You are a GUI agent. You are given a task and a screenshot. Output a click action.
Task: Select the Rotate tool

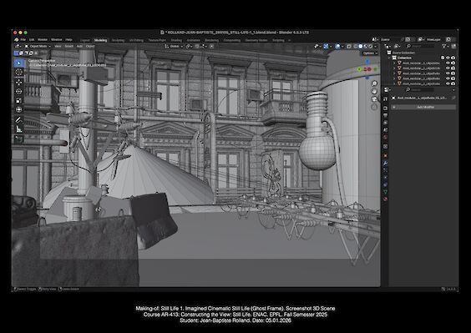tap(18, 91)
